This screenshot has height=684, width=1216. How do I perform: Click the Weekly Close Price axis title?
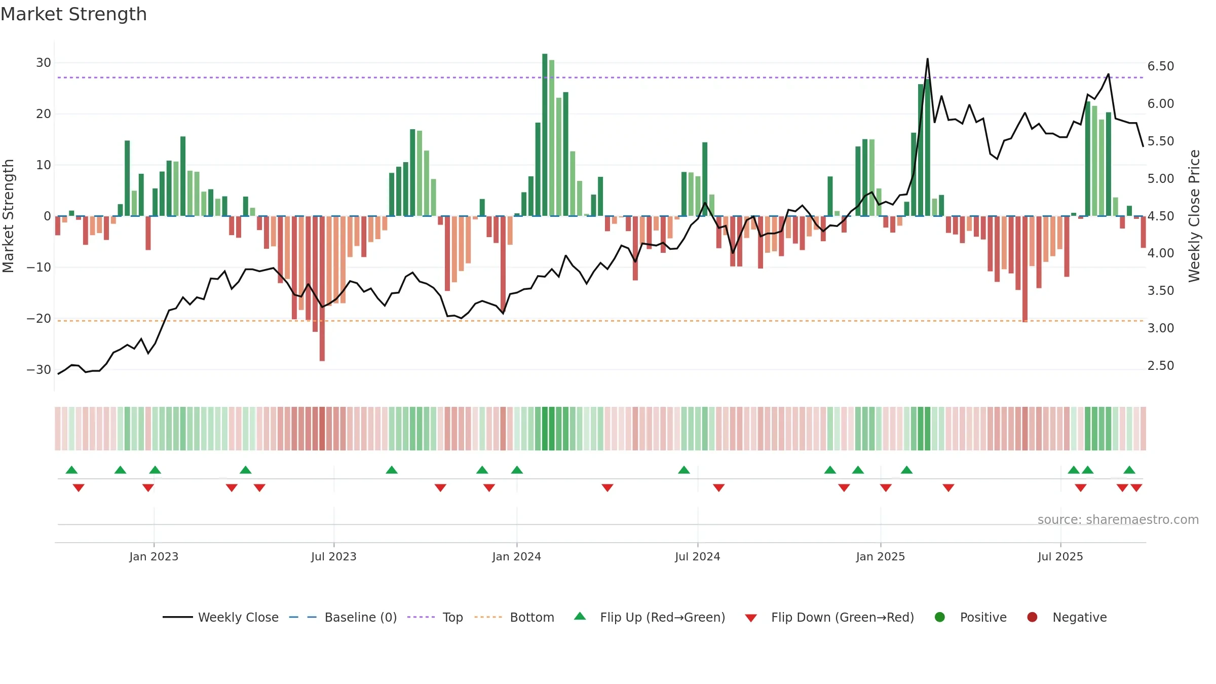(1195, 216)
